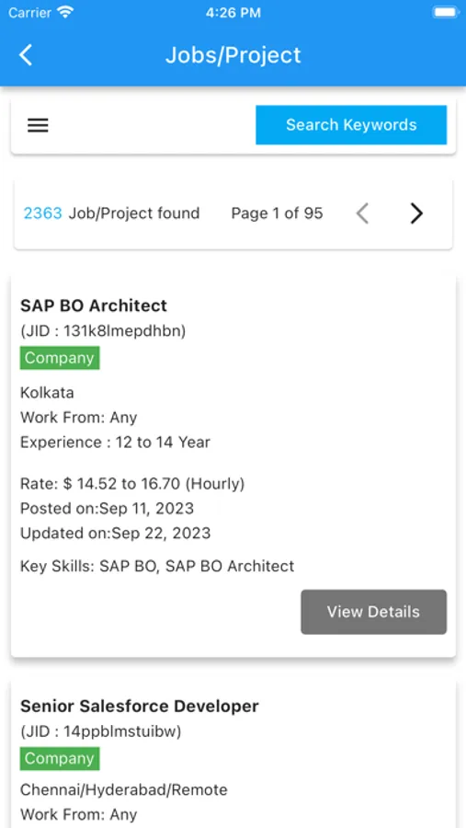This screenshot has height=828, width=466.
Task: Select the SAP BO Architect job title
Action: (x=94, y=305)
